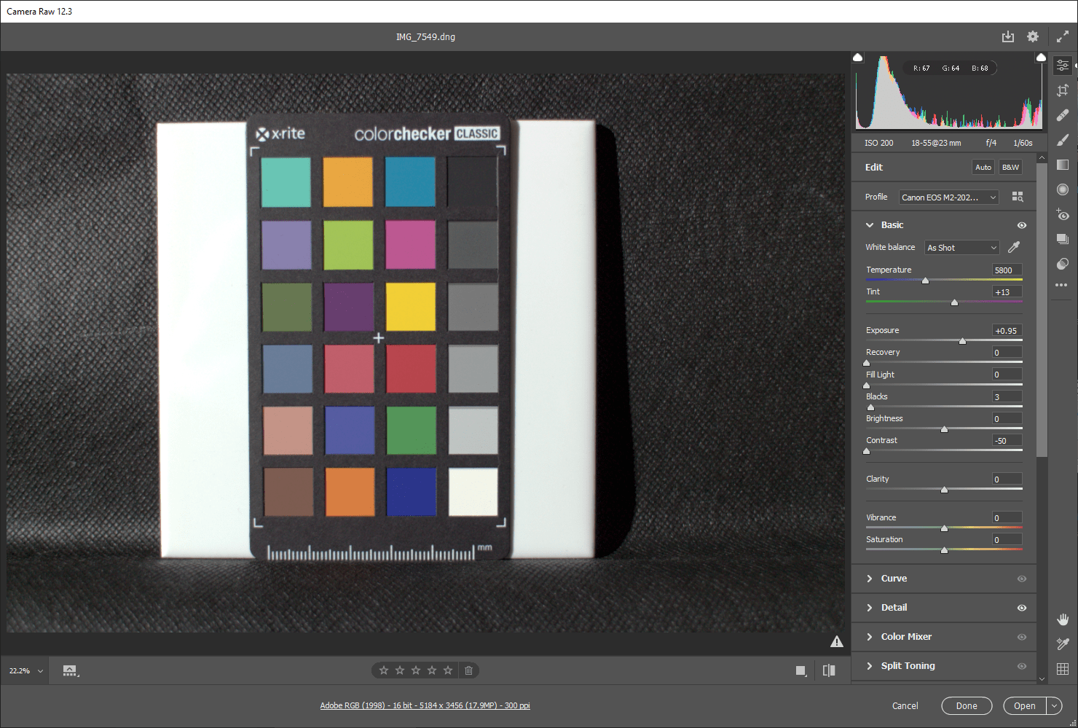
Task: Select the Radial Filter tool
Action: click(1062, 189)
